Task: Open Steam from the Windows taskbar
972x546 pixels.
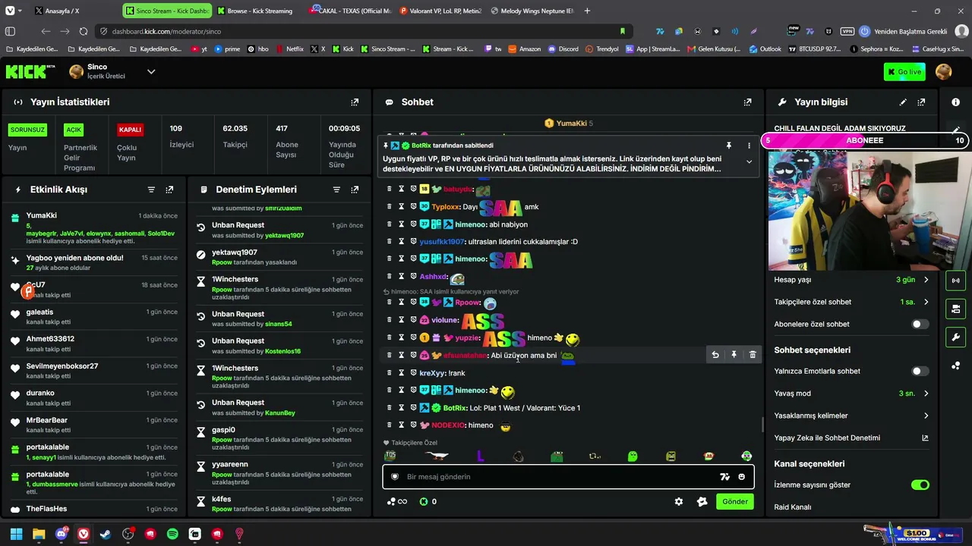Action: (x=106, y=534)
